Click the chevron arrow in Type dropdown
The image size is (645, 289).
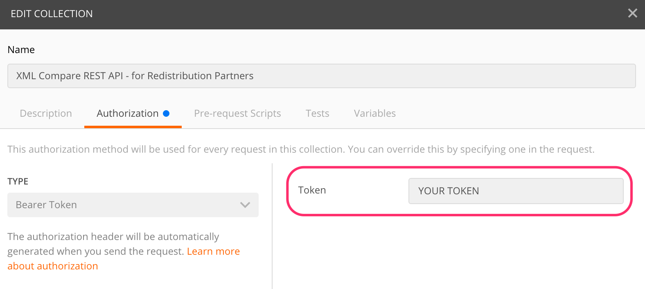[245, 205]
